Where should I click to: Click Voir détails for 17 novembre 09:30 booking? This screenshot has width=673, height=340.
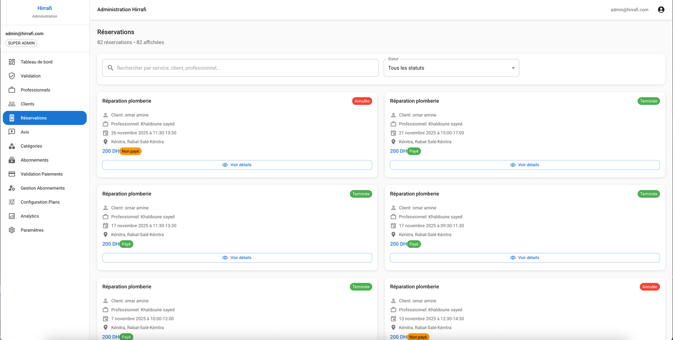click(x=525, y=258)
